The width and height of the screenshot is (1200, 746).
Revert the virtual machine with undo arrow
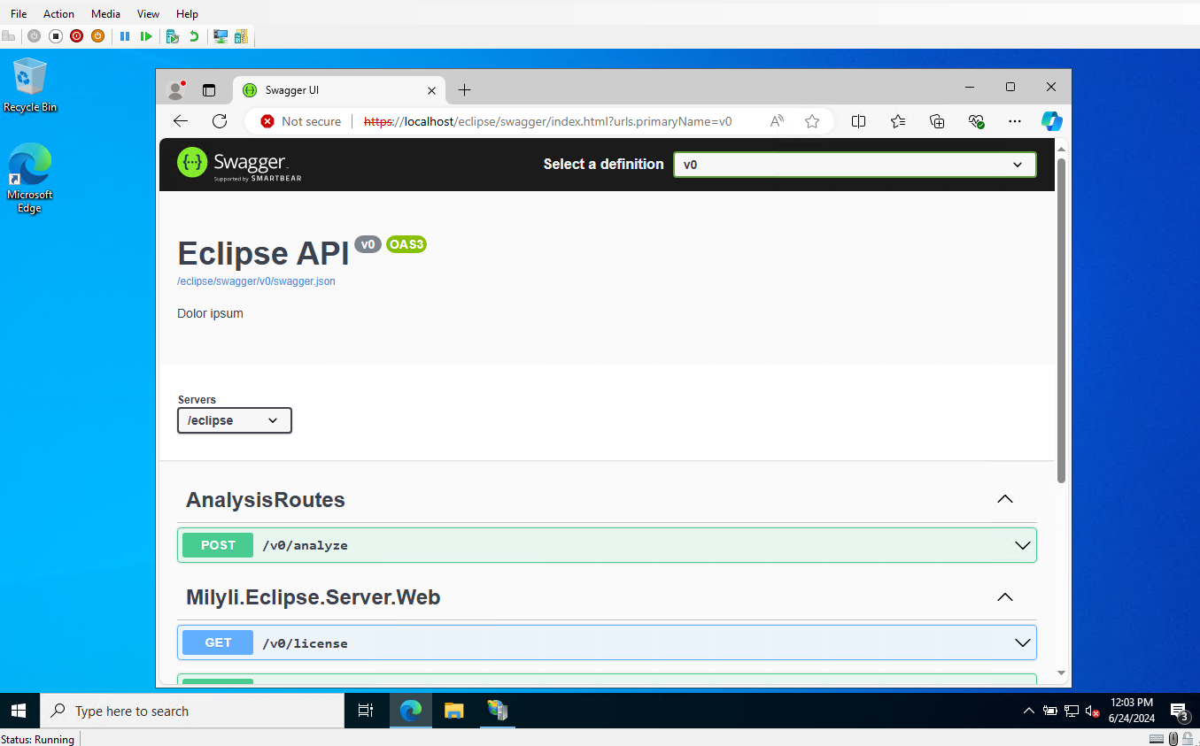(193, 36)
